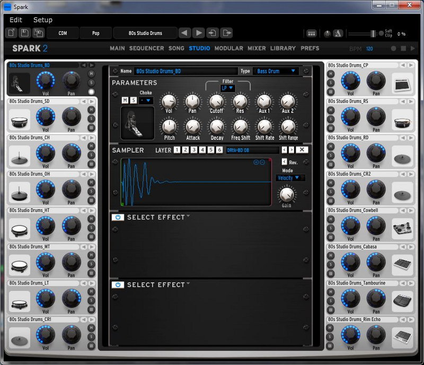
Task: Open the SONG tab
Action: click(x=176, y=48)
